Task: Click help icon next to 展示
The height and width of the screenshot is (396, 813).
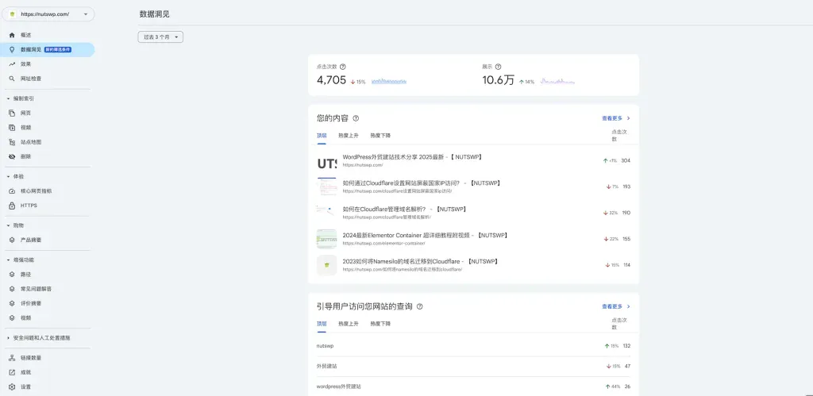Action: [499, 67]
